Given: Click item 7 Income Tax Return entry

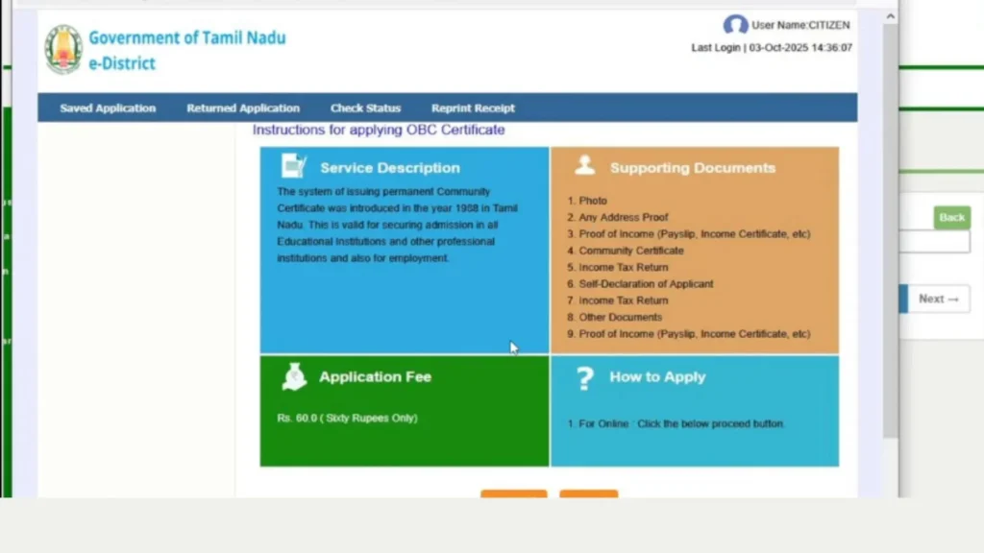Looking at the screenshot, I should [618, 301].
